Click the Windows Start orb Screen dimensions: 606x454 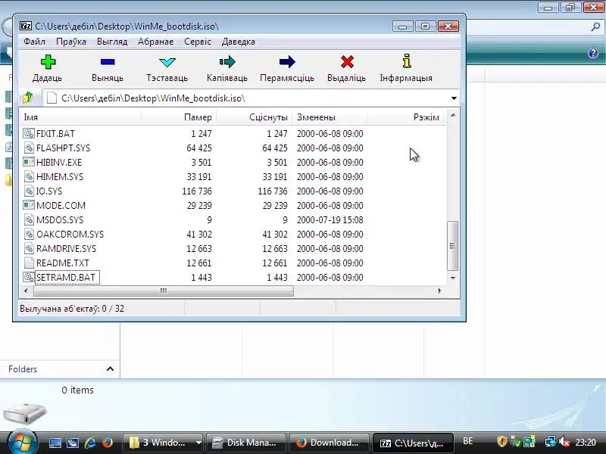coord(21,442)
